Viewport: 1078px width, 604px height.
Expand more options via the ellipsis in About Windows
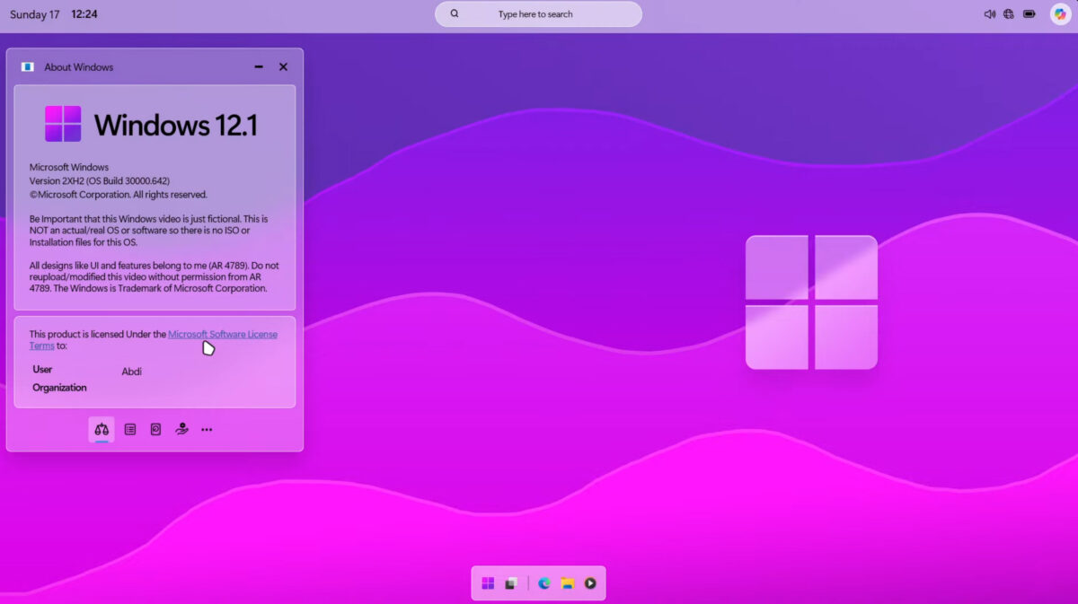[x=207, y=429]
